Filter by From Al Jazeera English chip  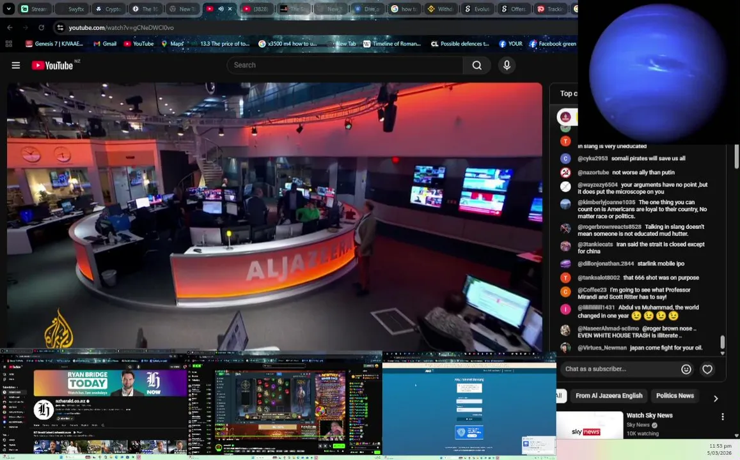tap(609, 396)
